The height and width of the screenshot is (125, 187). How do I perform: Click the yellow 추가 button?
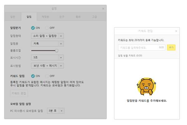pos(171,48)
